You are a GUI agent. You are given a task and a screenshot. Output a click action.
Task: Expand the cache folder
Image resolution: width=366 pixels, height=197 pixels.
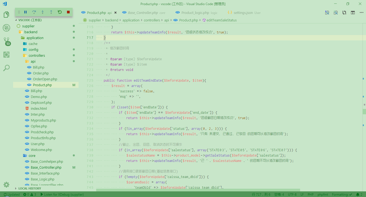[33, 44]
